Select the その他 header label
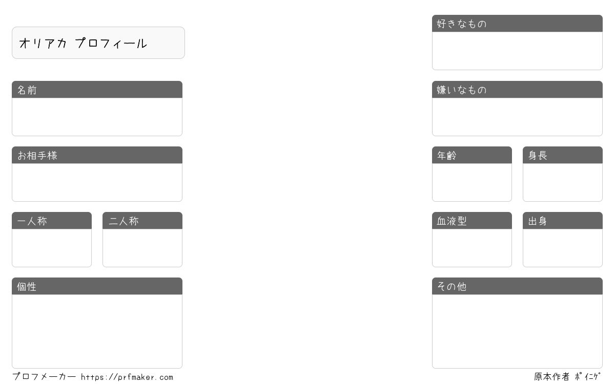The width and height of the screenshot is (615, 384). pyautogui.click(x=452, y=287)
